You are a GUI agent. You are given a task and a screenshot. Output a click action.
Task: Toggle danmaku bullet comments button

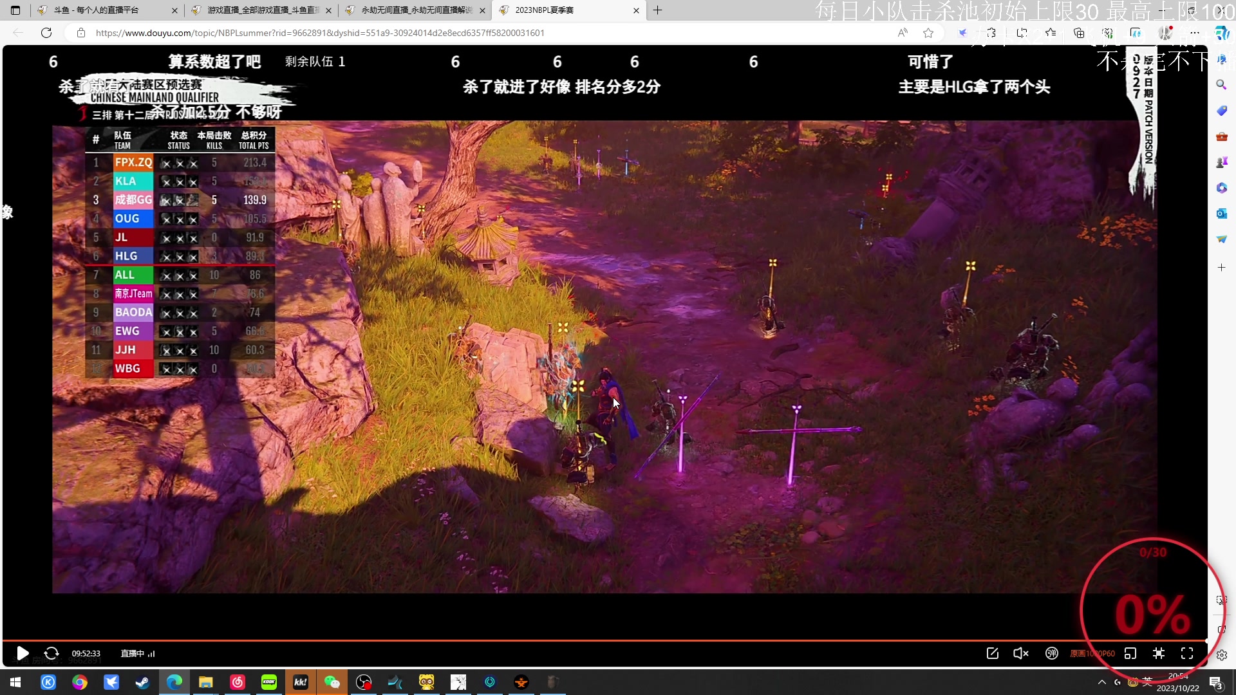pyautogui.click(x=1051, y=653)
